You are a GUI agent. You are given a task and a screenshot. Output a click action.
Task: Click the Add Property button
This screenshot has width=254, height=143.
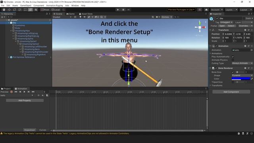tap(25, 100)
